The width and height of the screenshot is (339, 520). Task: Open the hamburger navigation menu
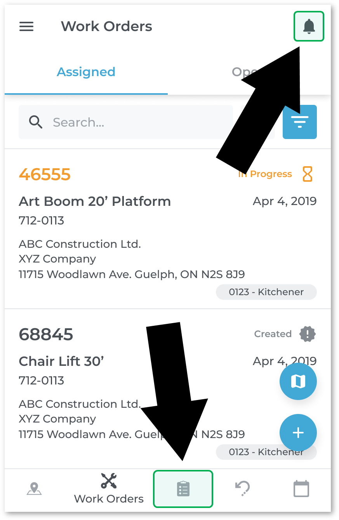pos(26,26)
